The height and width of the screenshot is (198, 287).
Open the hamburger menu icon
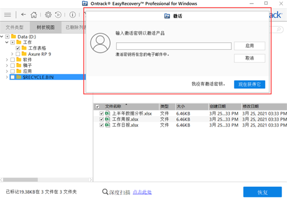pyautogui.click(x=8, y=15)
